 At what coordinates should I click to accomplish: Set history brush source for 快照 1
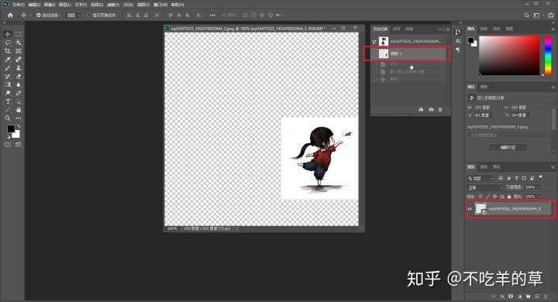point(374,53)
